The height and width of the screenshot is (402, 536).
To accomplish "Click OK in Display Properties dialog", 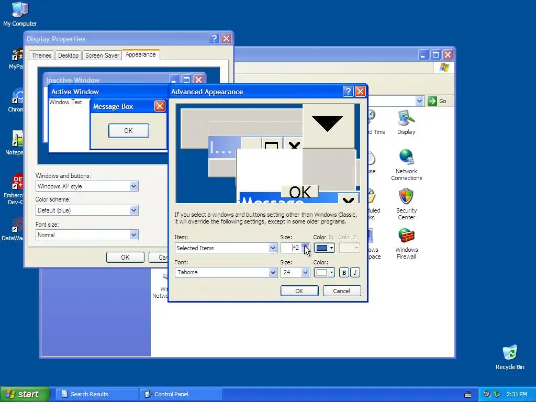I will (x=125, y=258).
